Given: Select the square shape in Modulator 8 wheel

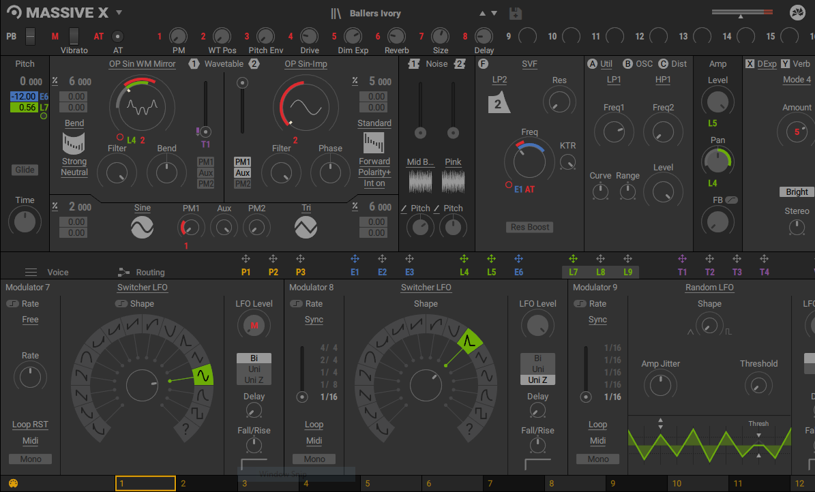Looking at the screenshot, I should click(x=480, y=412).
